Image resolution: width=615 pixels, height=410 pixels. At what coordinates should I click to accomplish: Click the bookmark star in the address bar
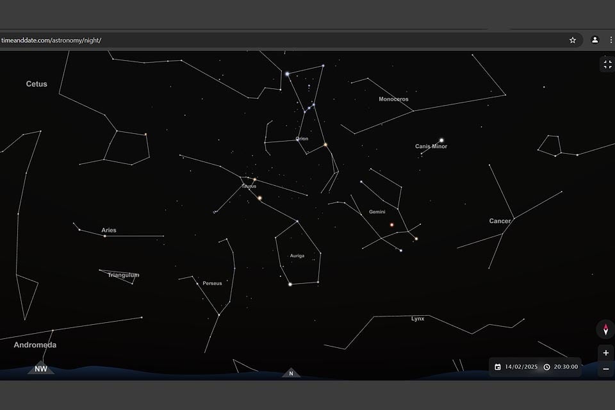pyautogui.click(x=572, y=39)
